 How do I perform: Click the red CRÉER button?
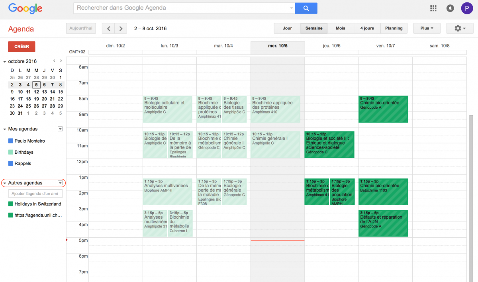[x=22, y=47]
